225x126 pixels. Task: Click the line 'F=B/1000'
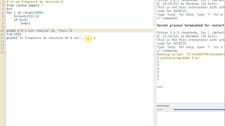click(14, 34)
